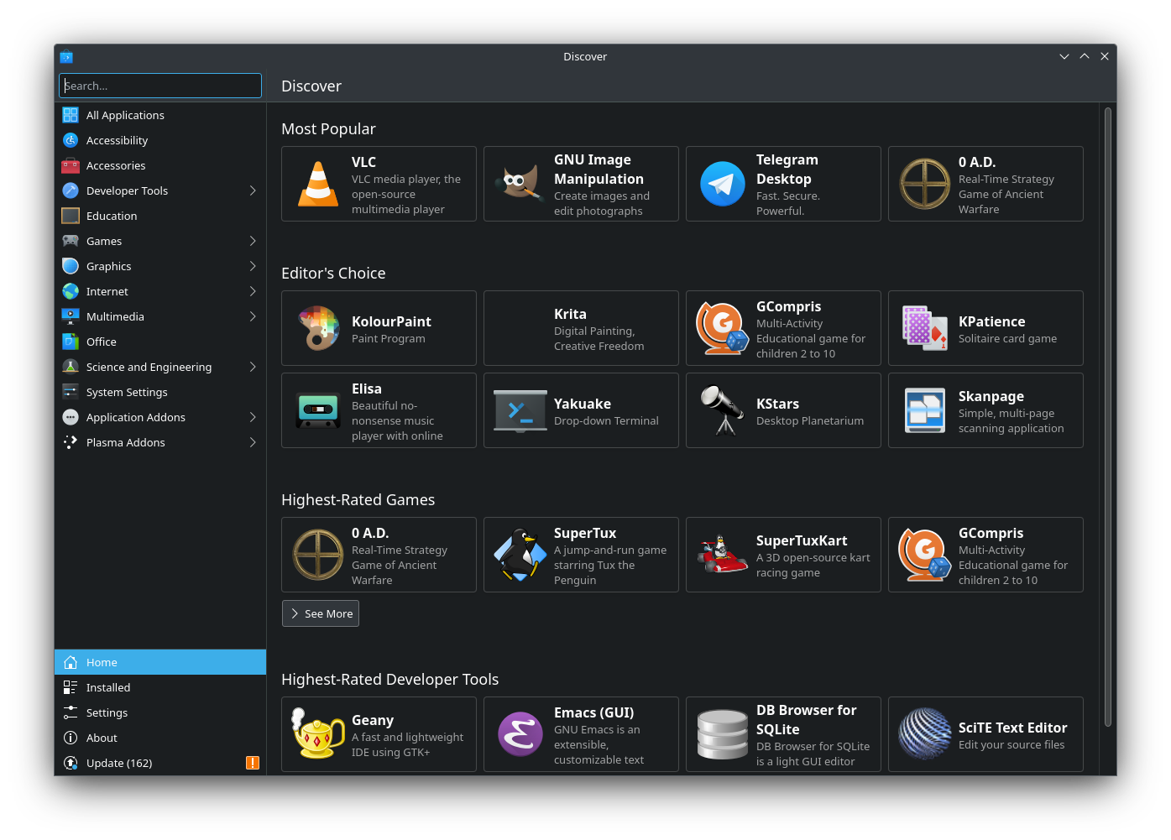Viewport: 1171px width, 840px height.
Task: Open the 0 A.D. card under Highest-Rated Games
Action: coord(379,555)
